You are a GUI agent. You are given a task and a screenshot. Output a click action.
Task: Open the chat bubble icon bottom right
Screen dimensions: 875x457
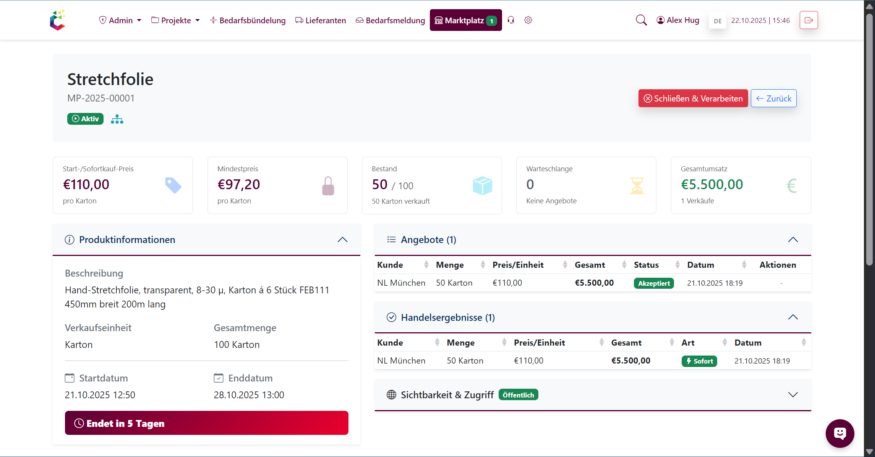pyautogui.click(x=839, y=433)
